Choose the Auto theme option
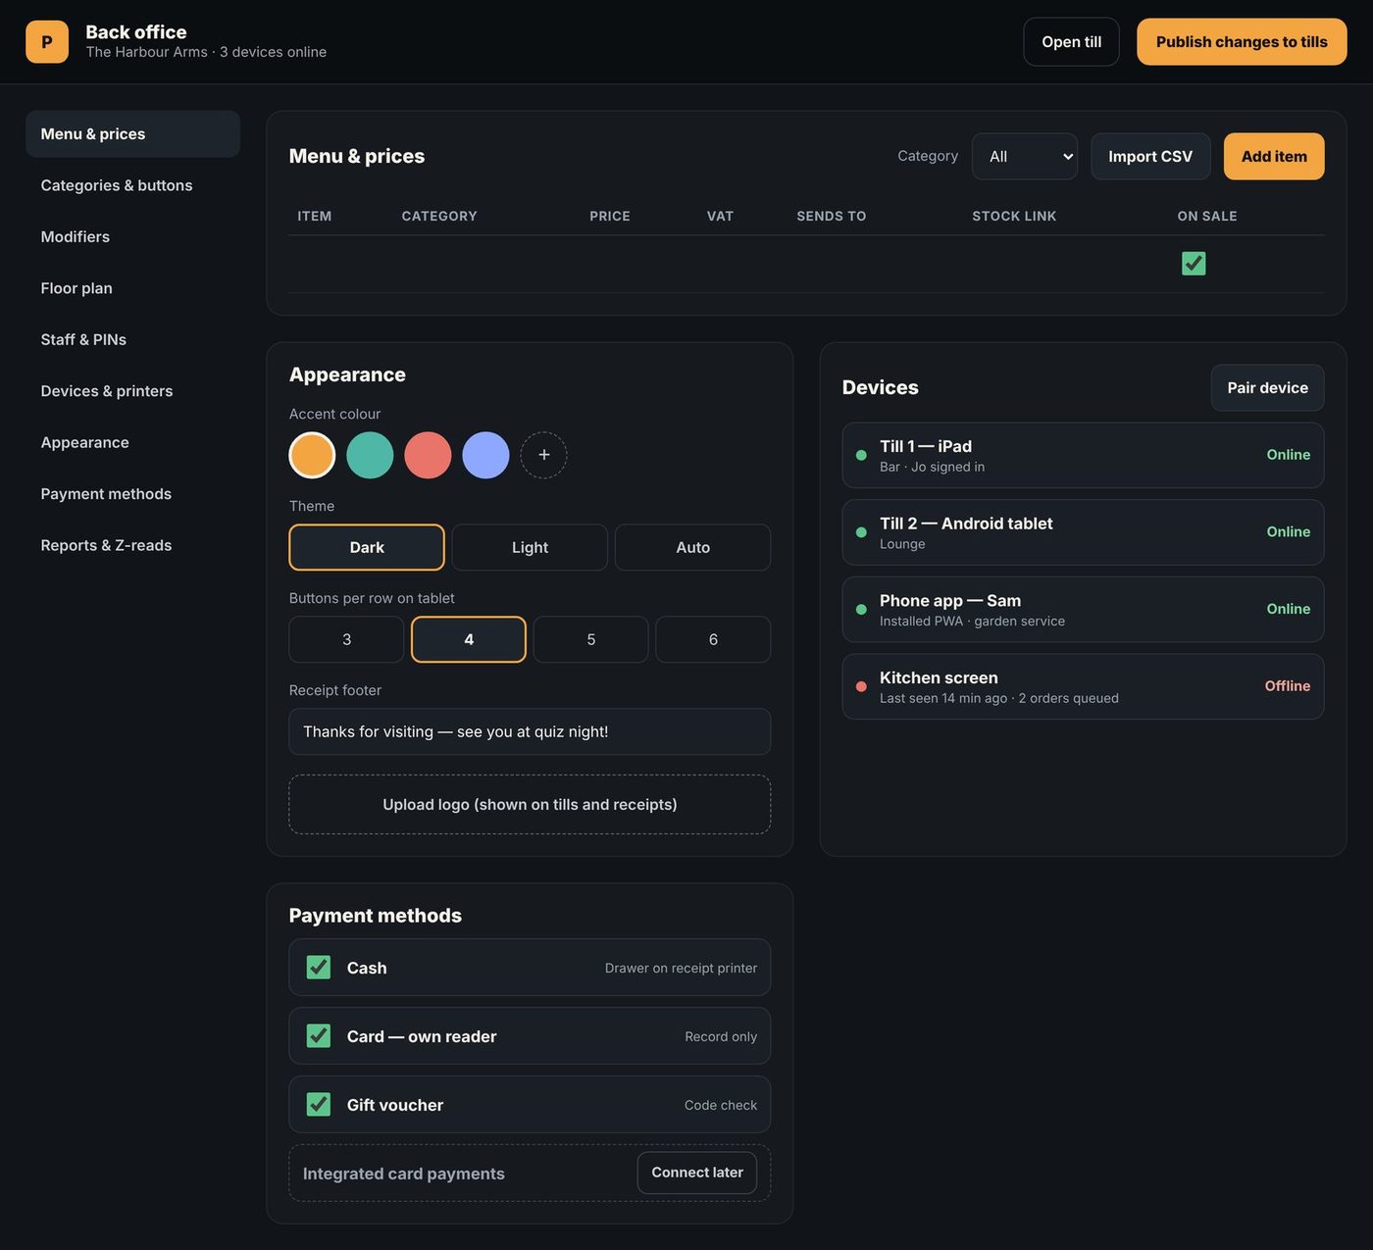This screenshot has width=1373, height=1250. [x=692, y=547]
